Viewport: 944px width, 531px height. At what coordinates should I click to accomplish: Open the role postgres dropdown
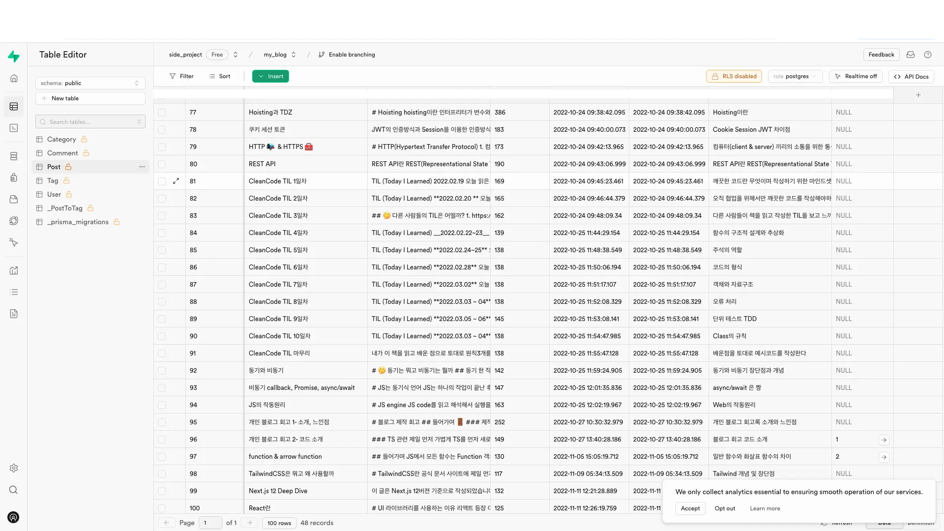pyautogui.click(x=795, y=76)
